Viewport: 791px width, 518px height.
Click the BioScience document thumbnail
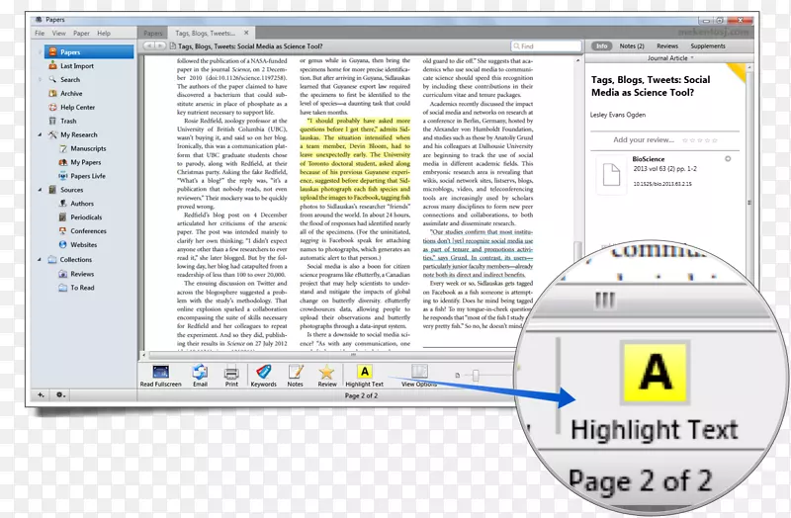point(611,175)
